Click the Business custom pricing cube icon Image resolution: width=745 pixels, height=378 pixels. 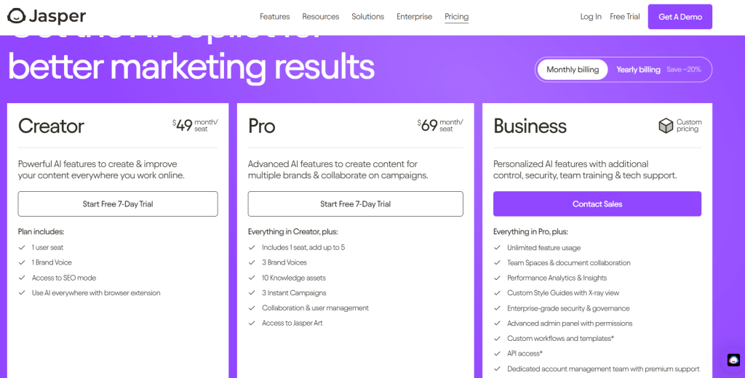click(x=666, y=126)
